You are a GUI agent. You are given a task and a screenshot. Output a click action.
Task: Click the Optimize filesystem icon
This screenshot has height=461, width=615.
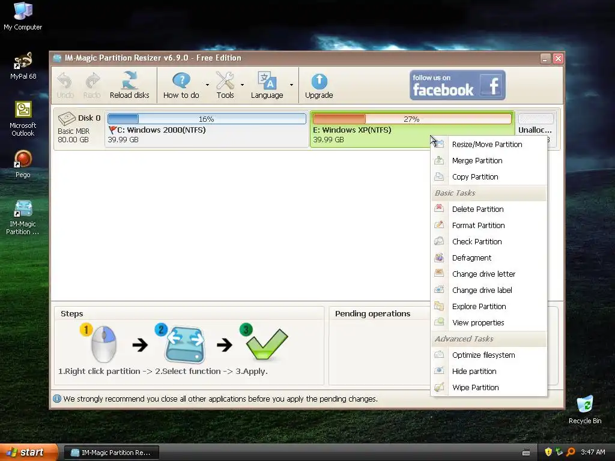coord(439,355)
